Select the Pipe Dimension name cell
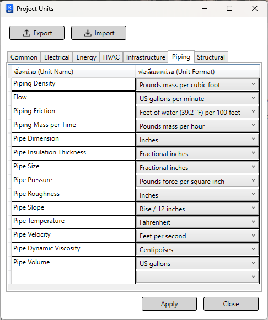 point(73,140)
